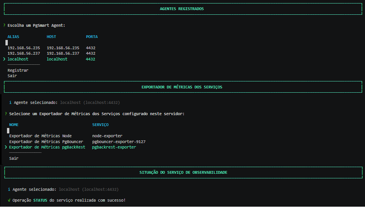This screenshot has width=365, height=209.
Task: Click host cell 192.168.56.235
Action: click(x=63, y=48)
